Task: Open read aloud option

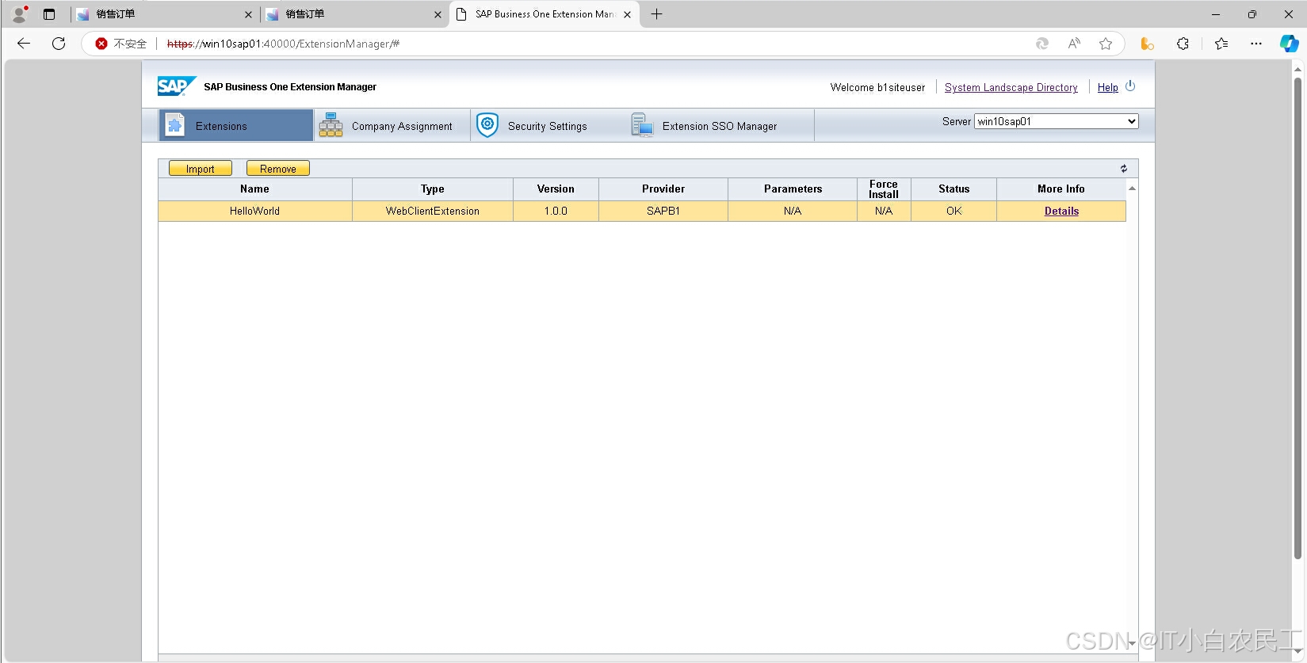Action: (1074, 44)
